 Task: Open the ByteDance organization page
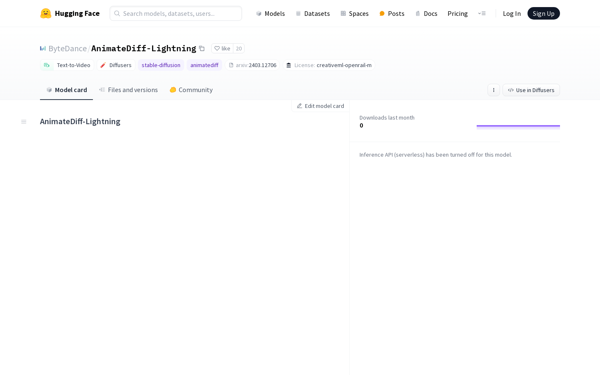pos(67,48)
